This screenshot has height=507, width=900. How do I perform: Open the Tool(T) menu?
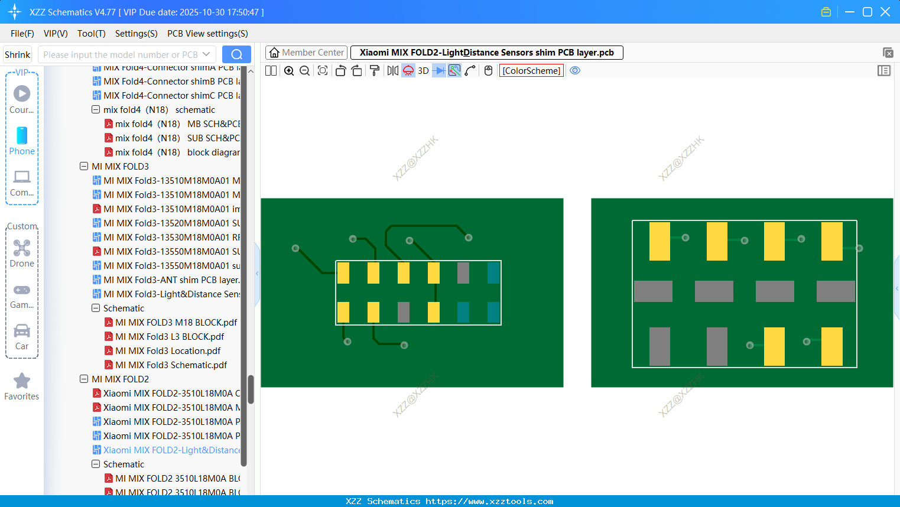[92, 34]
